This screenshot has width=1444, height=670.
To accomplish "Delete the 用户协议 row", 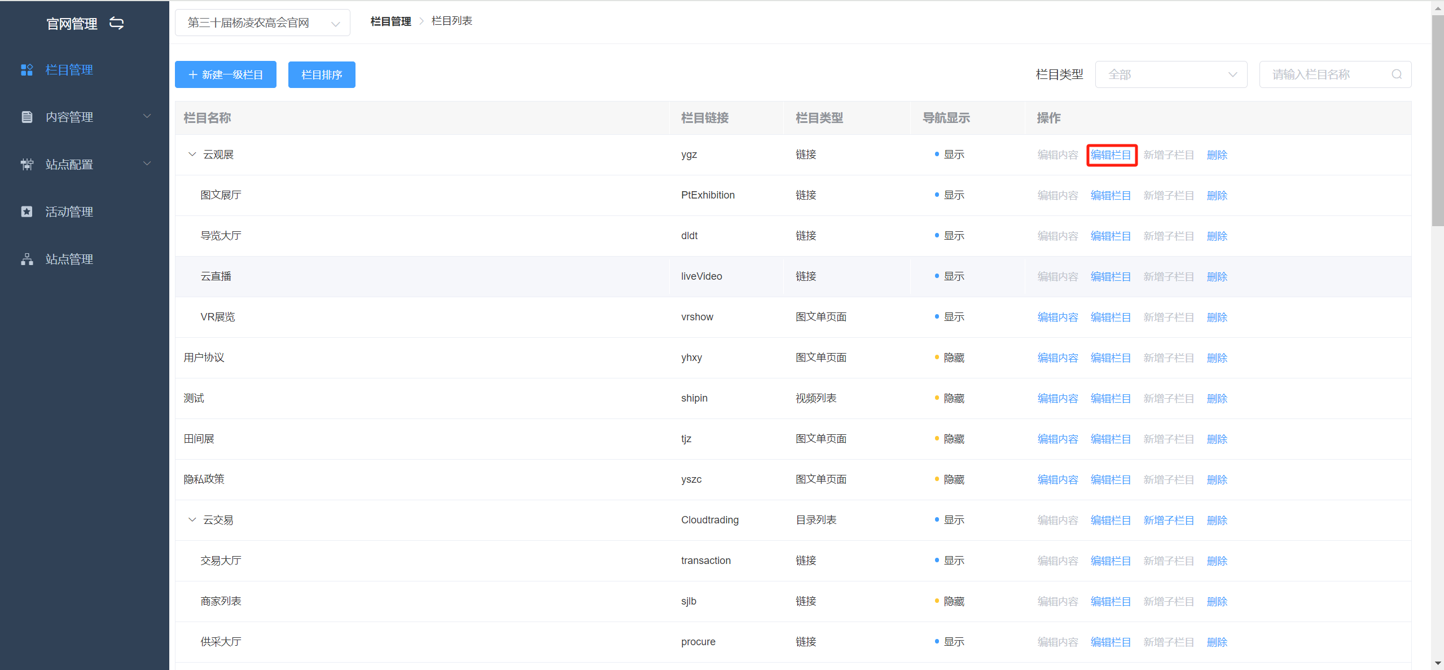I will pos(1217,358).
